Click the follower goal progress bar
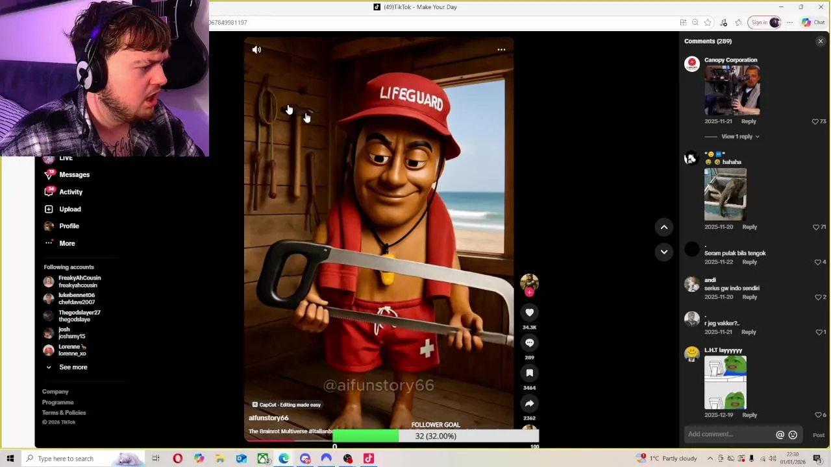Image resolution: width=831 pixels, height=467 pixels. coord(436,437)
